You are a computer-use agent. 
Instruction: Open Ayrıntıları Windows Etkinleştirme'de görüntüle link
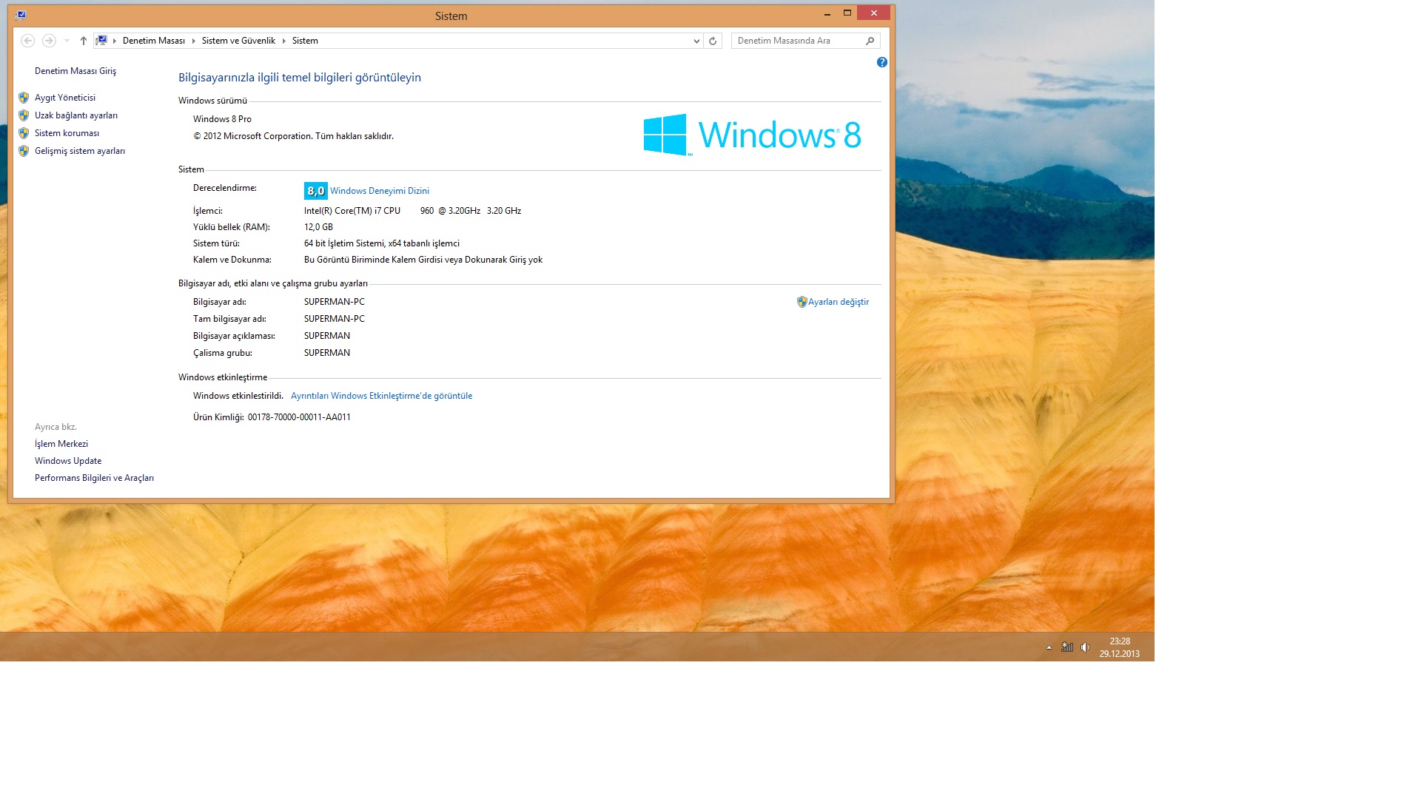pyautogui.click(x=381, y=396)
